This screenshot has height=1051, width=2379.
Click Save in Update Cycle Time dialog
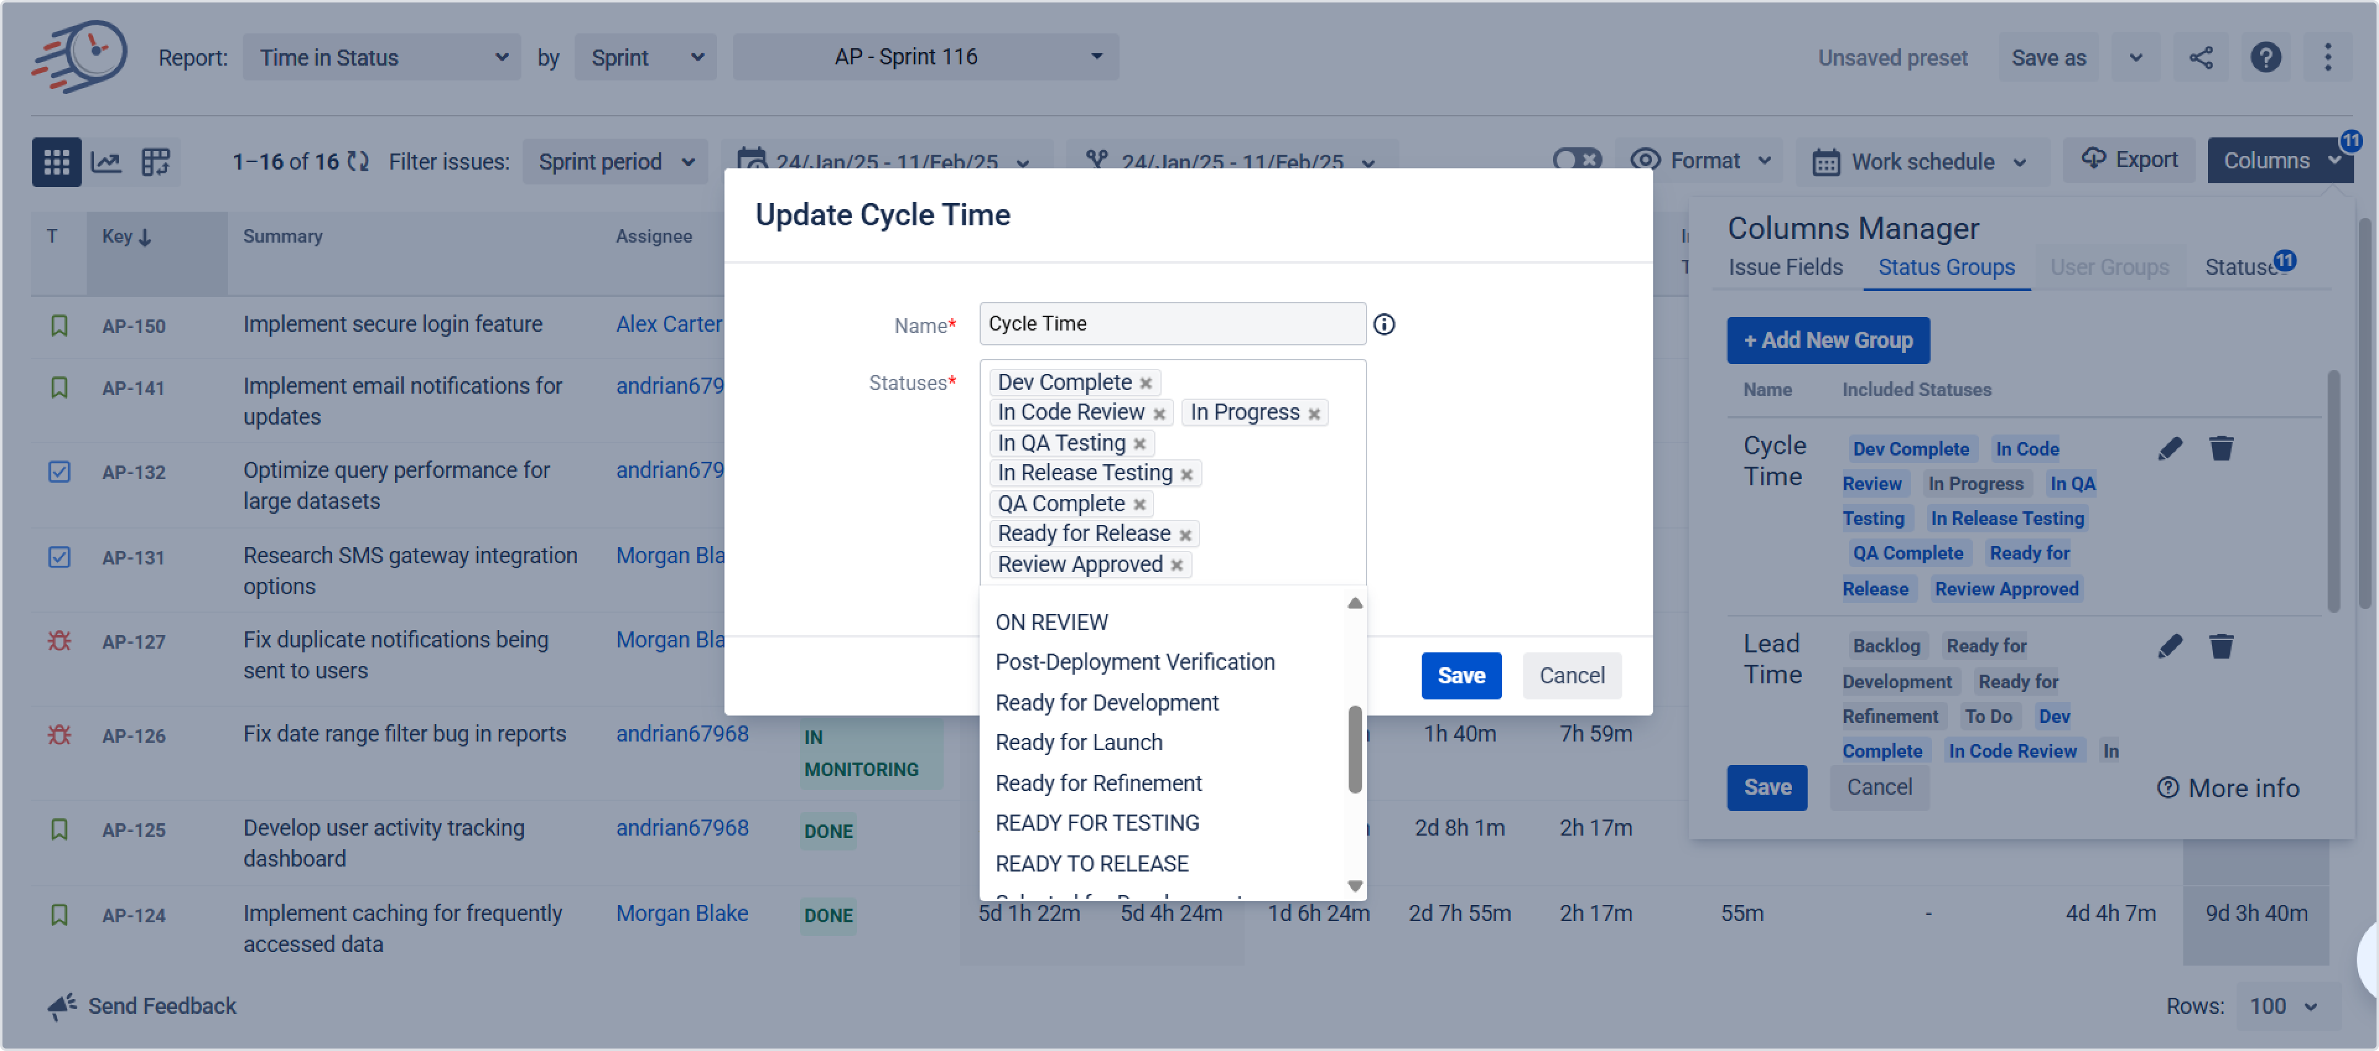point(1460,675)
